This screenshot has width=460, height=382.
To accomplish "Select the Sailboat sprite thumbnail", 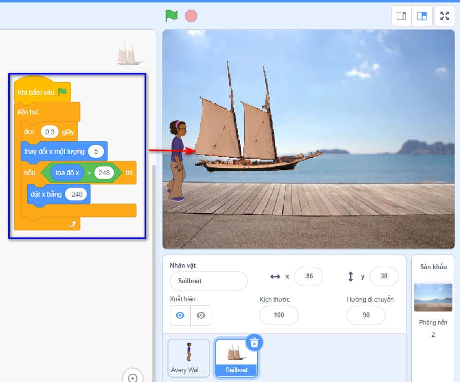I will point(237,358).
